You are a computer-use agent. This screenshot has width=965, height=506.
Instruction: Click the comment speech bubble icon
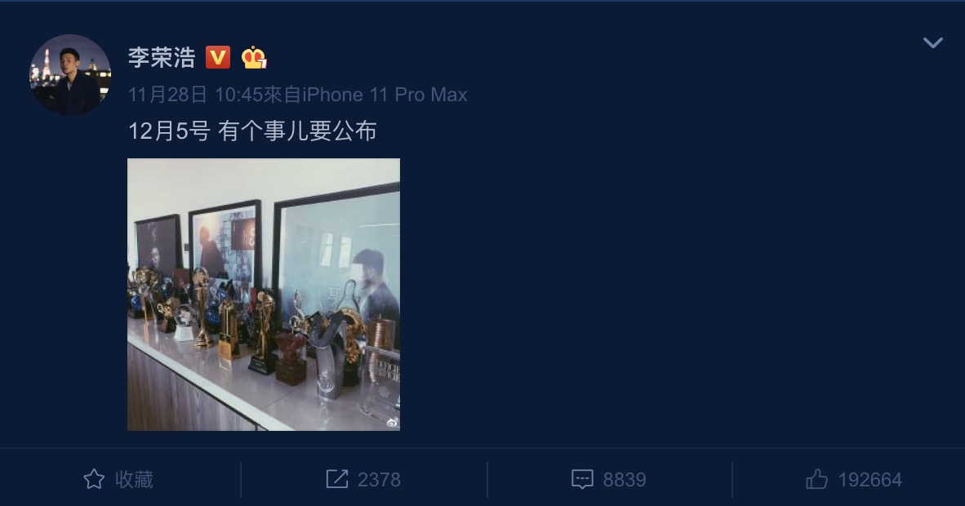[582, 480]
